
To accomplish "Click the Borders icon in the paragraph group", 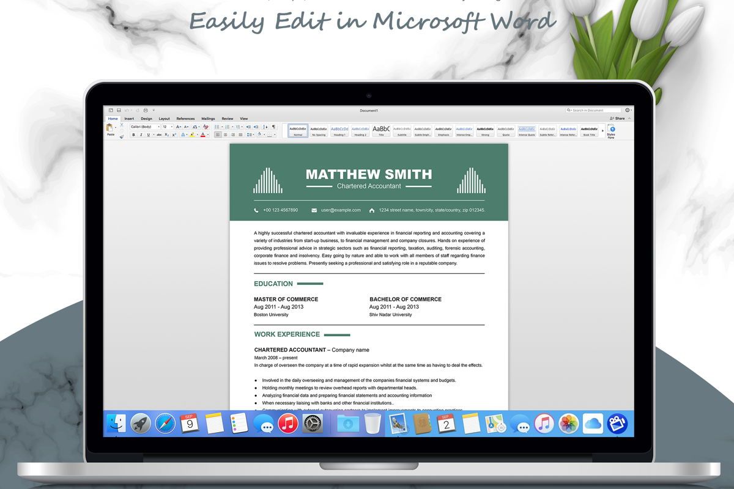I will click(x=269, y=134).
